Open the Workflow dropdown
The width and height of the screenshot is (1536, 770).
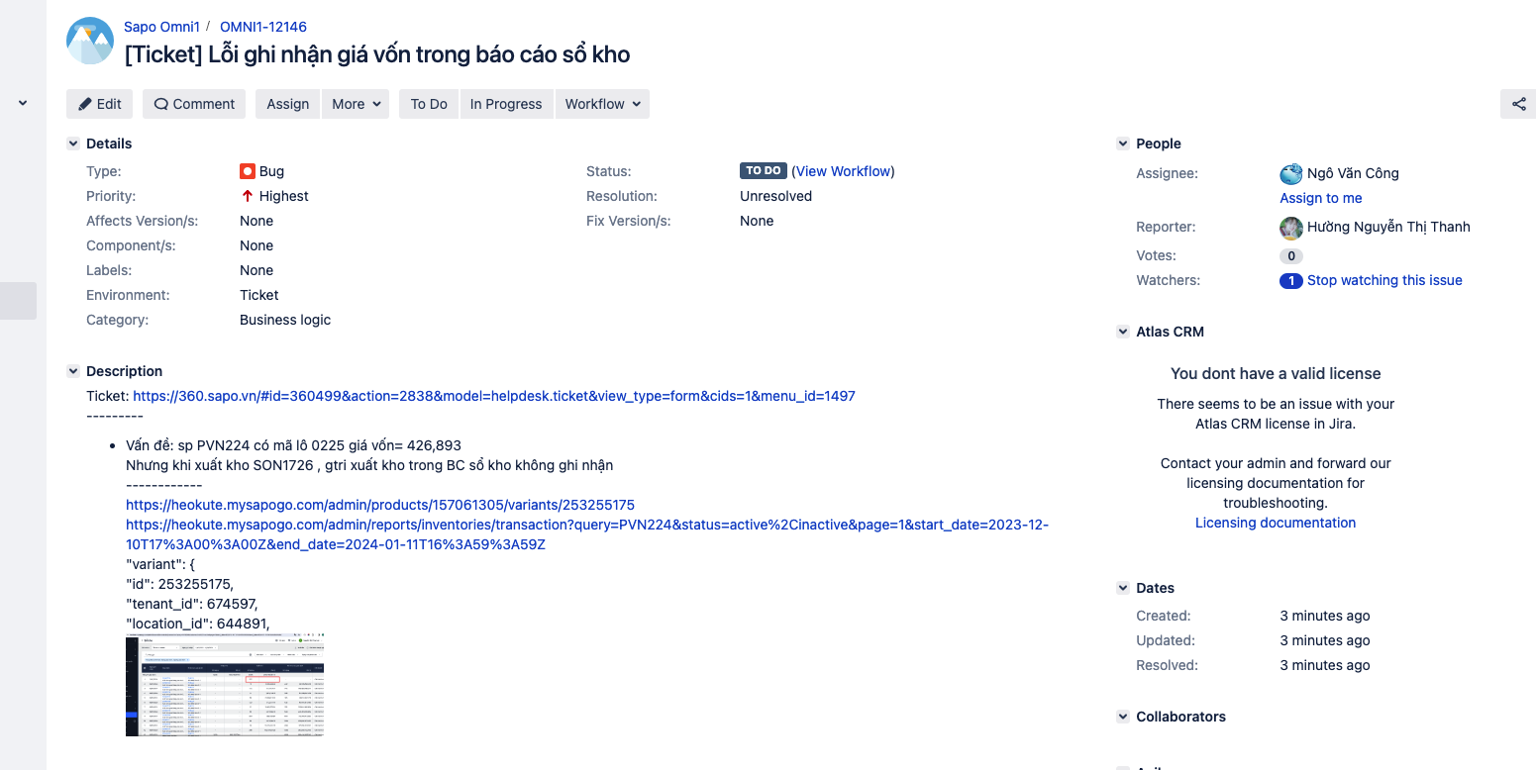click(x=602, y=104)
